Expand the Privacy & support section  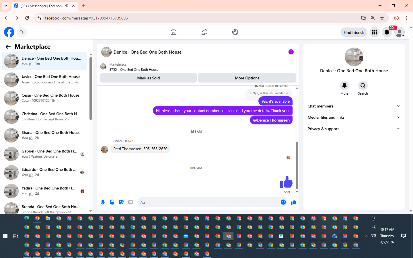[354, 129]
